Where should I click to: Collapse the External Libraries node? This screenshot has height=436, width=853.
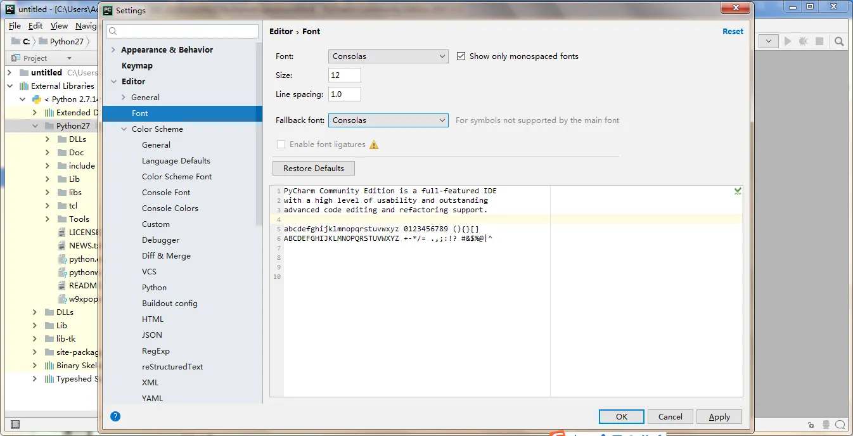tap(10, 86)
